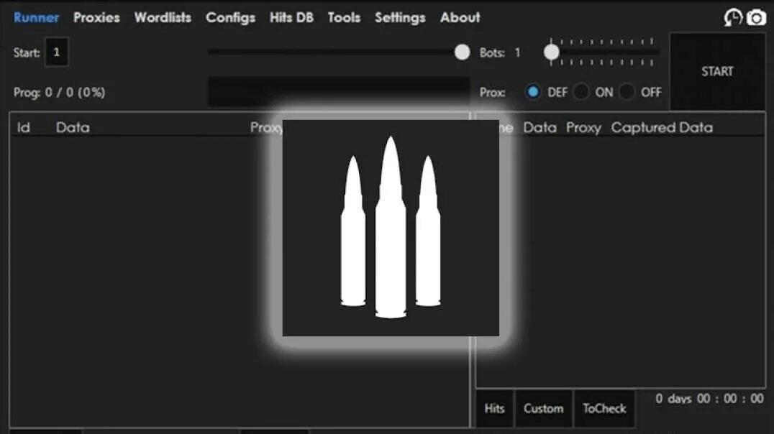Click the Bots count value 1
Image resolution: width=774 pixels, height=434 pixels.
tap(517, 52)
